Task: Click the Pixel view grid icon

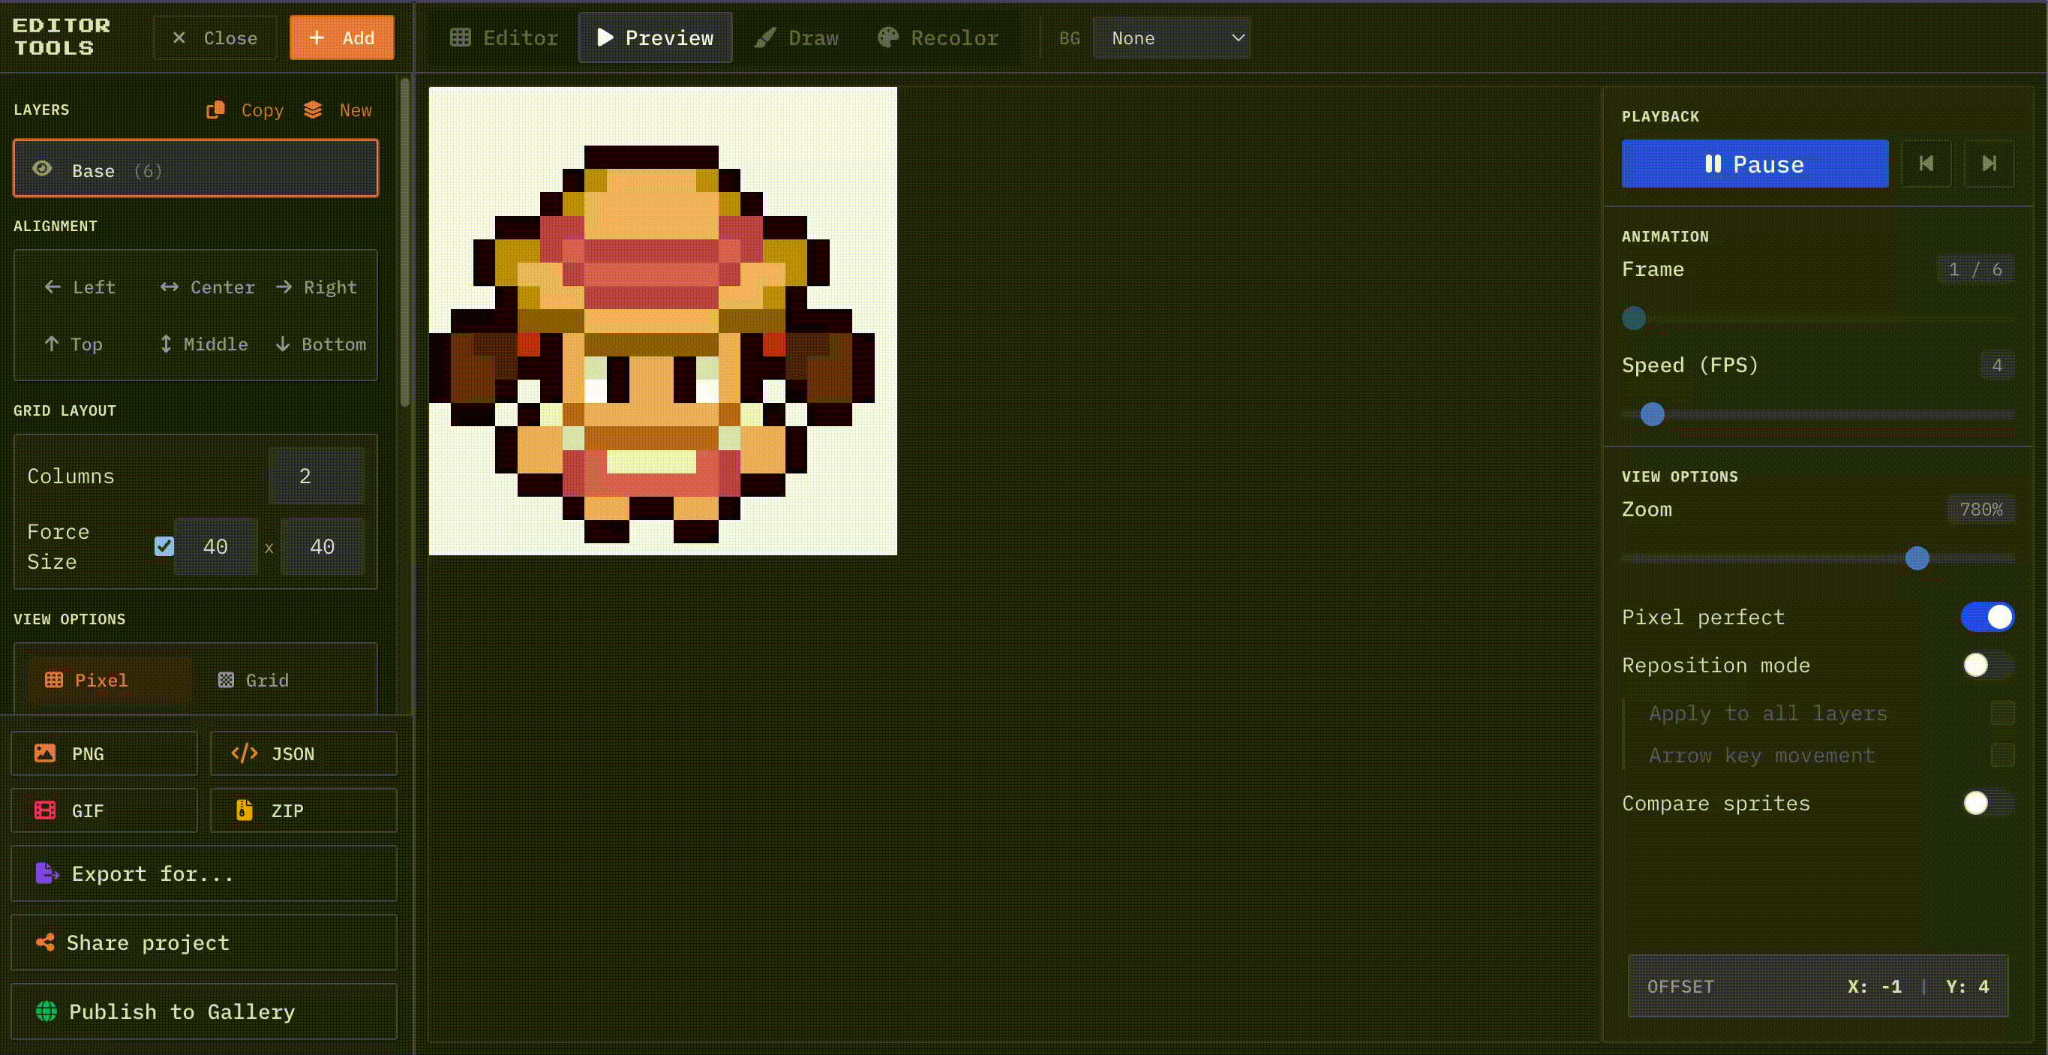Action: [x=54, y=680]
